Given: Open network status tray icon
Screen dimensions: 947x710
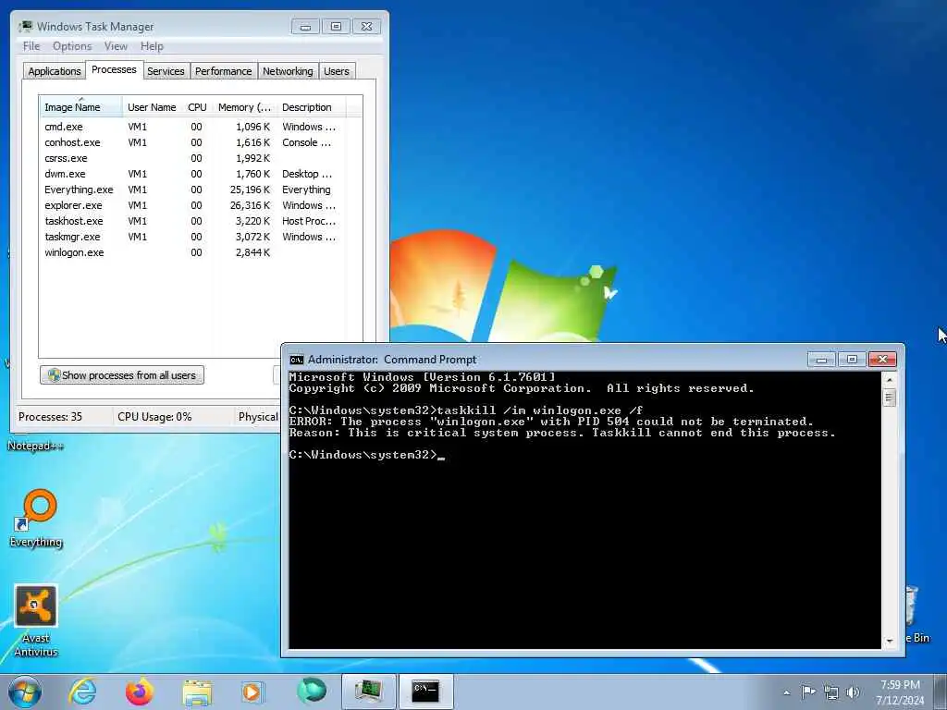Looking at the screenshot, I should tap(831, 692).
